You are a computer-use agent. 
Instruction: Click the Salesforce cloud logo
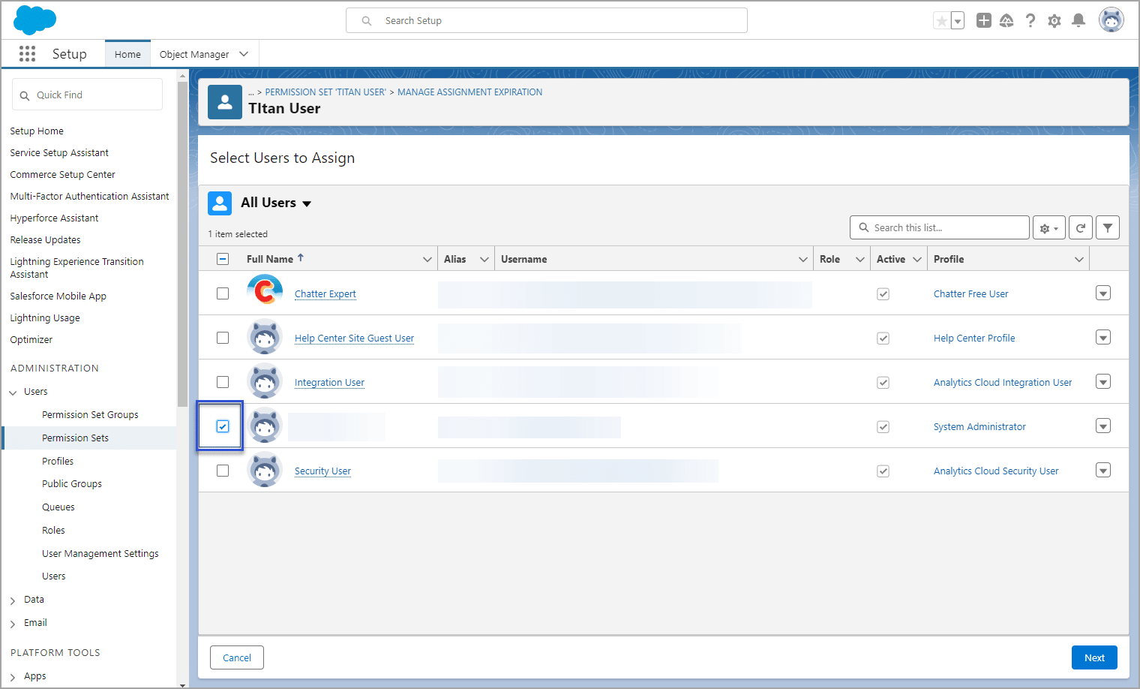tap(34, 20)
